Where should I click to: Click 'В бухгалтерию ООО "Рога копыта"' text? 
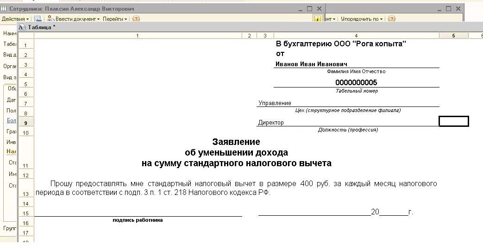pyautogui.click(x=341, y=44)
